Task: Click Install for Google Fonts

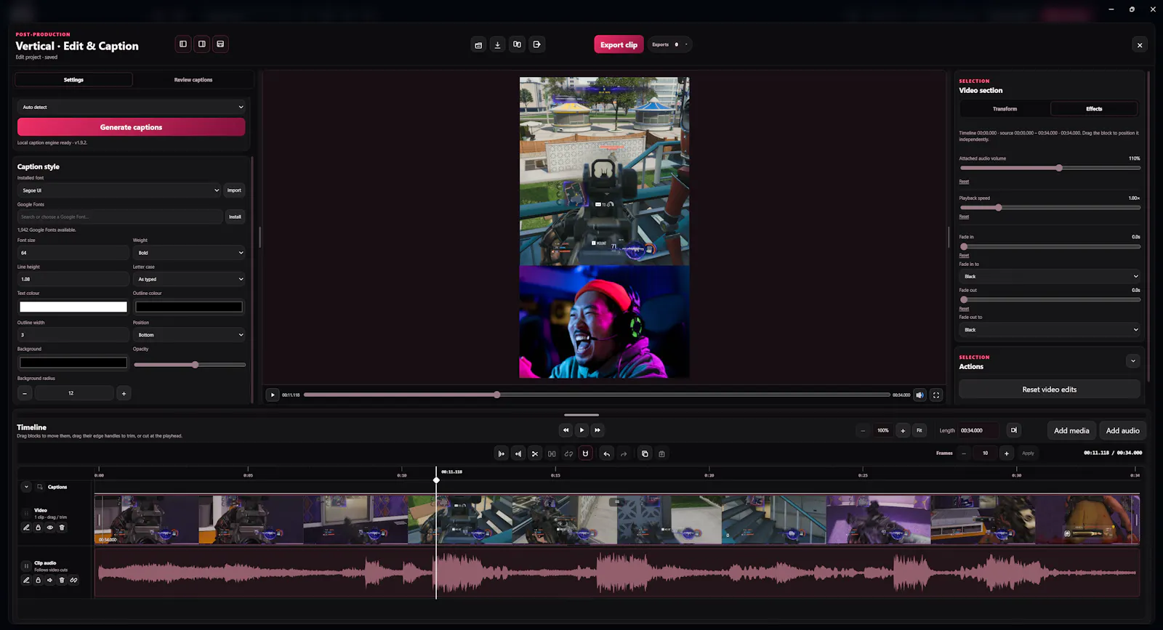Action: (x=235, y=217)
